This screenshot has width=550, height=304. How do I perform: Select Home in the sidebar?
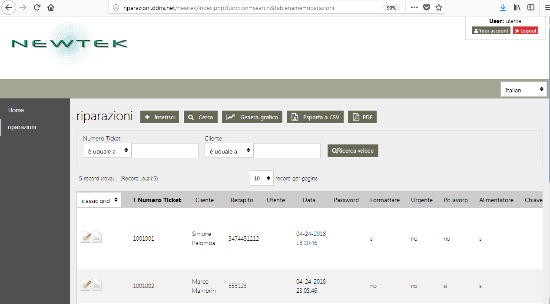(16, 110)
